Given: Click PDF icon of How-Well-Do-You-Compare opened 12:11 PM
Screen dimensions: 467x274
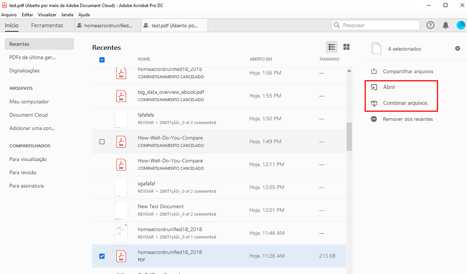Looking at the screenshot, I should click(x=121, y=164).
